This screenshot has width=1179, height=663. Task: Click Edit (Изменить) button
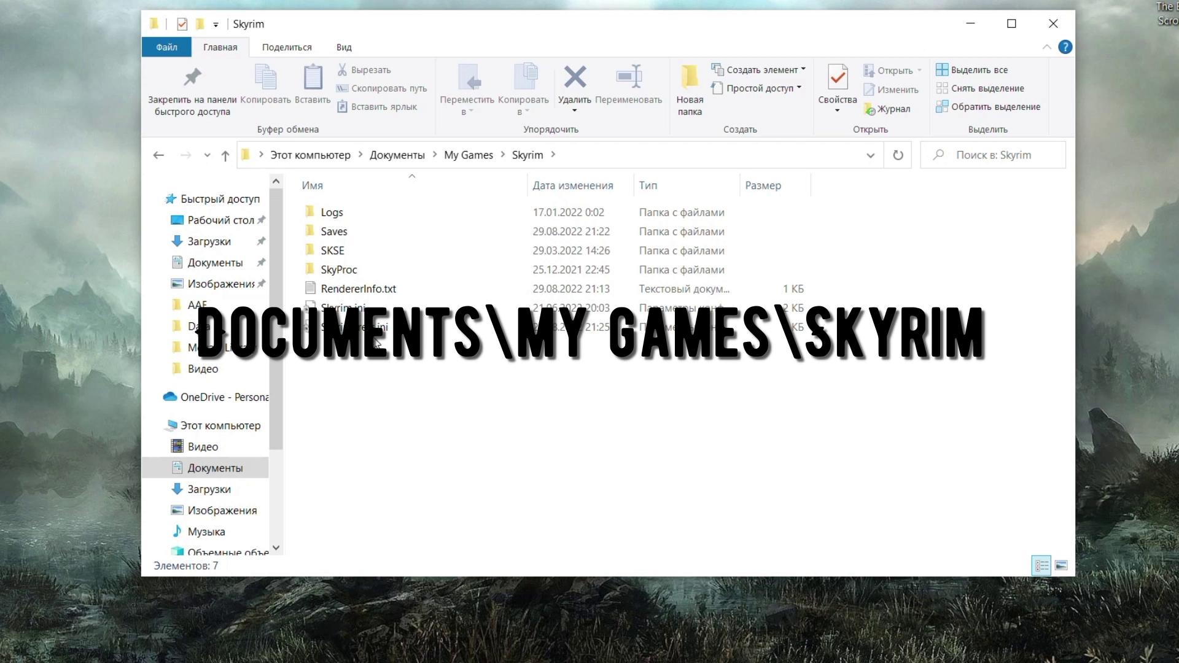[891, 90]
